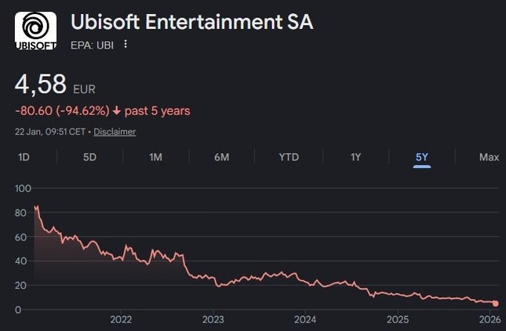The image size is (506, 331).
Task: Click the 2022 label on the chart axis
Action: (x=121, y=319)
